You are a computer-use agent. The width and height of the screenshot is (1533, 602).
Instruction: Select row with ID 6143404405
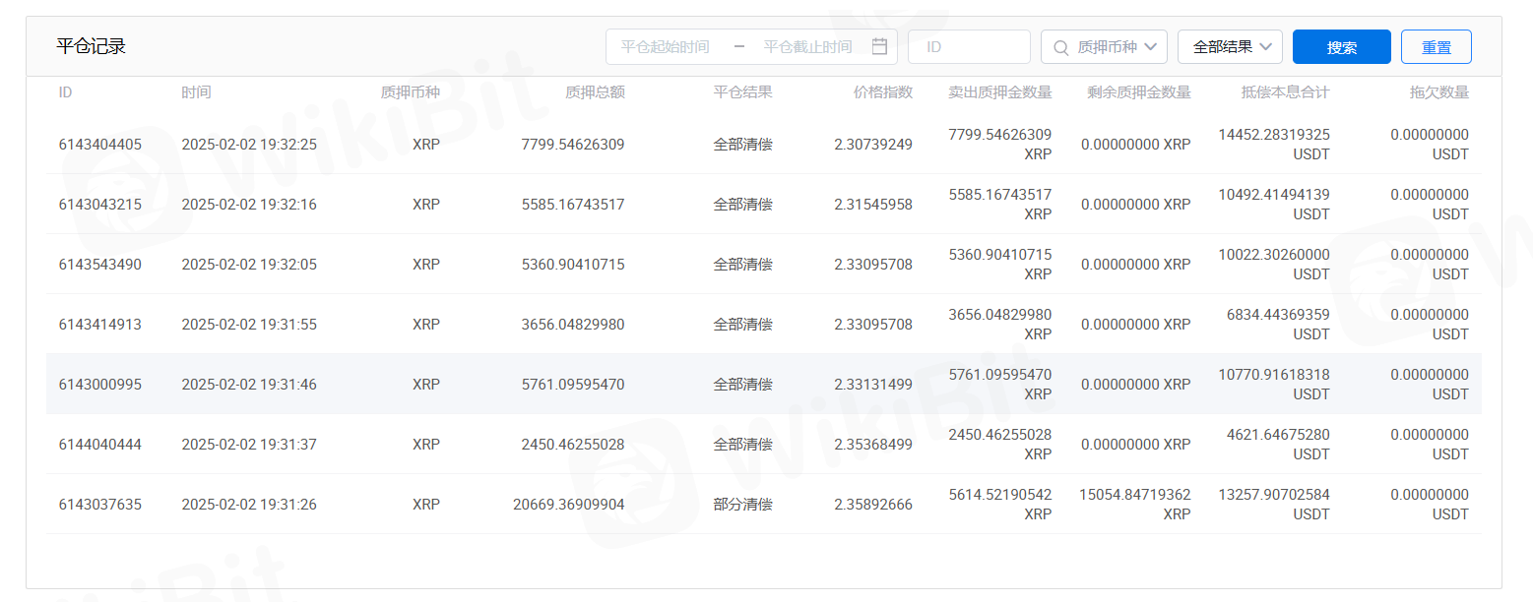point(100,145)
